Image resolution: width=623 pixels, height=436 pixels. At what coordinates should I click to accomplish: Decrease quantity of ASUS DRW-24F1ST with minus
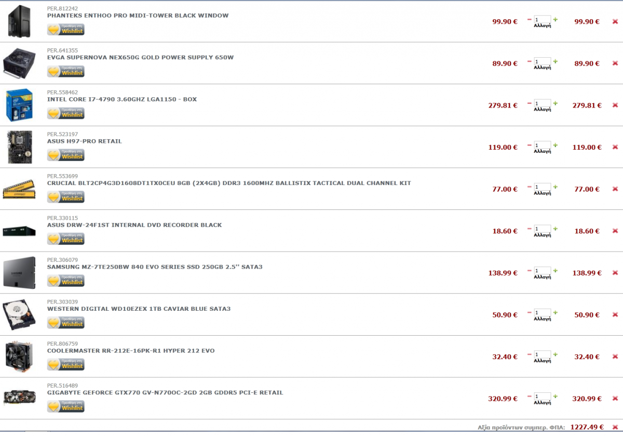click(529, 229)
